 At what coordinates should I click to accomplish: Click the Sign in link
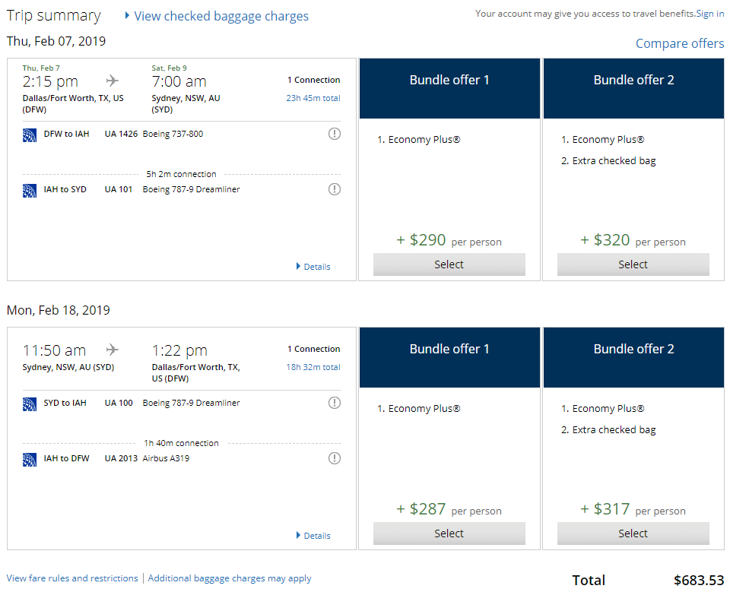pos(709,14)
